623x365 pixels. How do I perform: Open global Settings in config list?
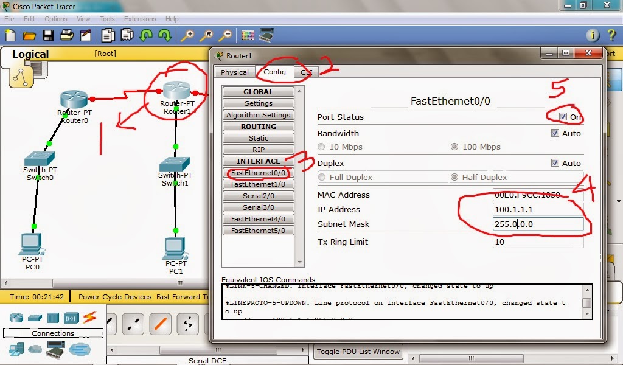click(258, 103)
